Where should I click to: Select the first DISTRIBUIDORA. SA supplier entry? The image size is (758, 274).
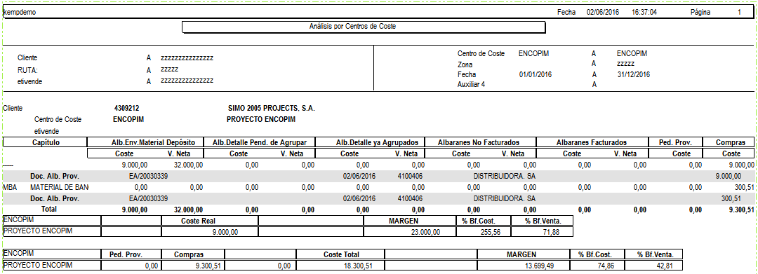[x=504, y=176]
